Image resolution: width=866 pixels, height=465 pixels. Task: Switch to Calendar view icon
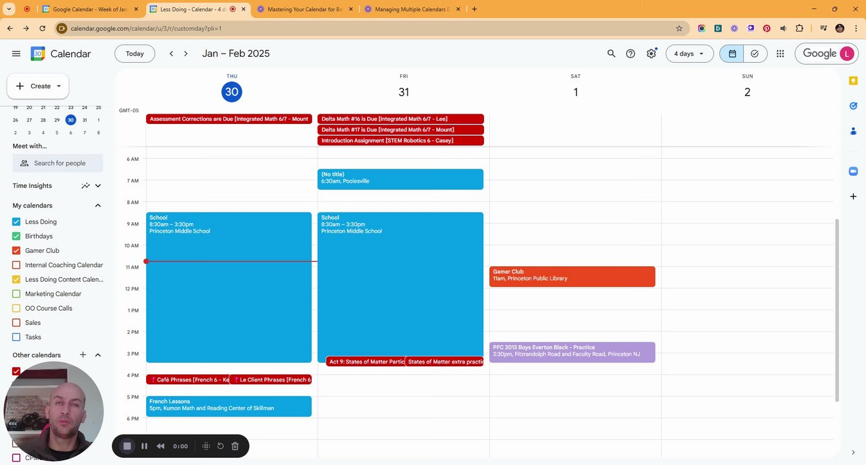[x=732, y=54]
